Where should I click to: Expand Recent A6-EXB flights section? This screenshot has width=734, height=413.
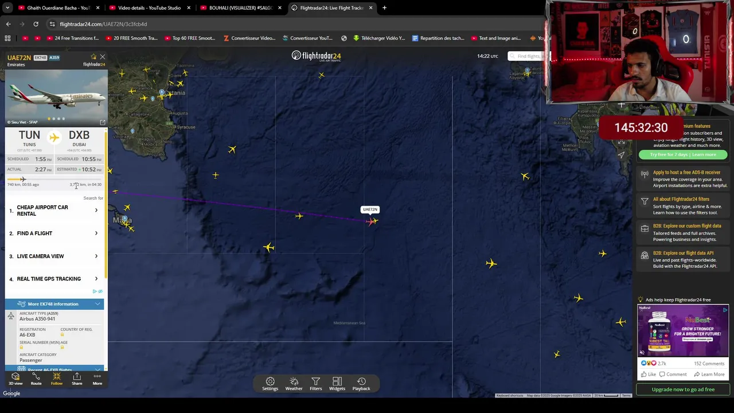pyautogui.click(x=54, y=369)
